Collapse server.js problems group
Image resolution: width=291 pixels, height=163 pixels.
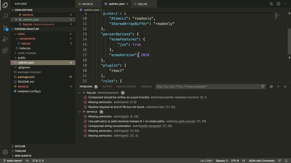coord(80,112)
